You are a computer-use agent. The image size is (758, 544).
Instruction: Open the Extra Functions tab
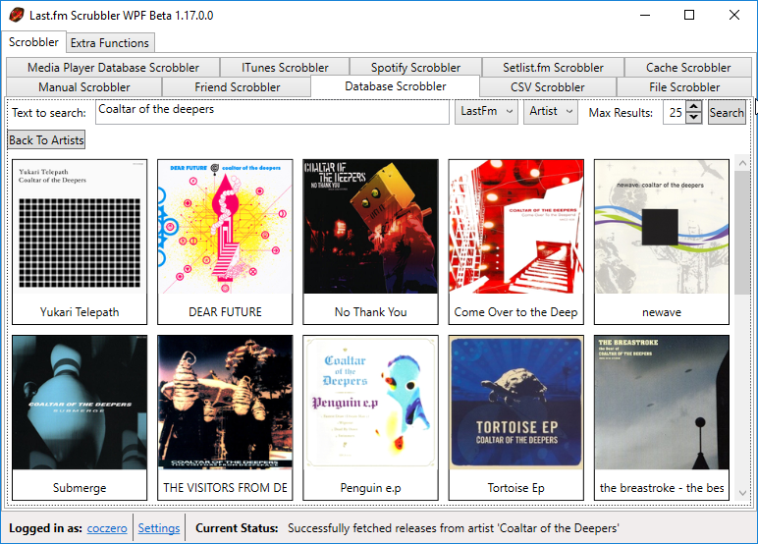[x=110, y=43]
